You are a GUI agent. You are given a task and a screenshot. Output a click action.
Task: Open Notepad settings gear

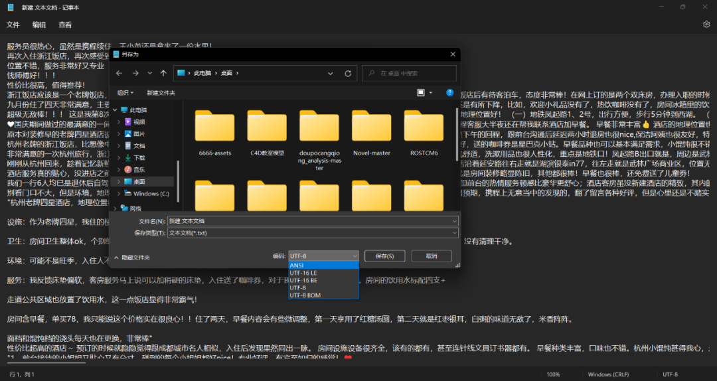click(x=706, y=25)
